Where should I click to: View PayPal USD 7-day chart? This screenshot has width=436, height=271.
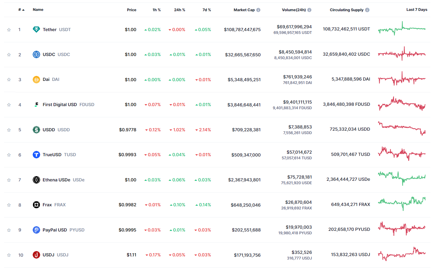point(402,229)
